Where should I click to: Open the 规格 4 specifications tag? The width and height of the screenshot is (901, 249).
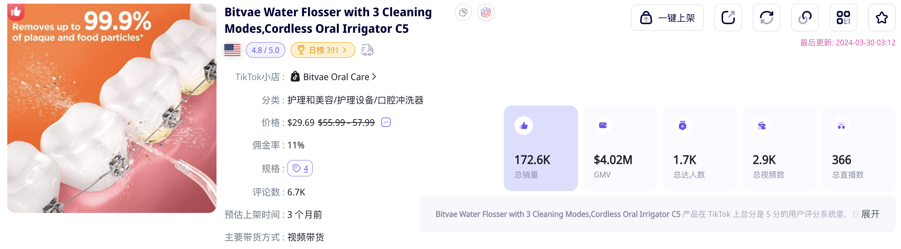(x=300, y=169)
